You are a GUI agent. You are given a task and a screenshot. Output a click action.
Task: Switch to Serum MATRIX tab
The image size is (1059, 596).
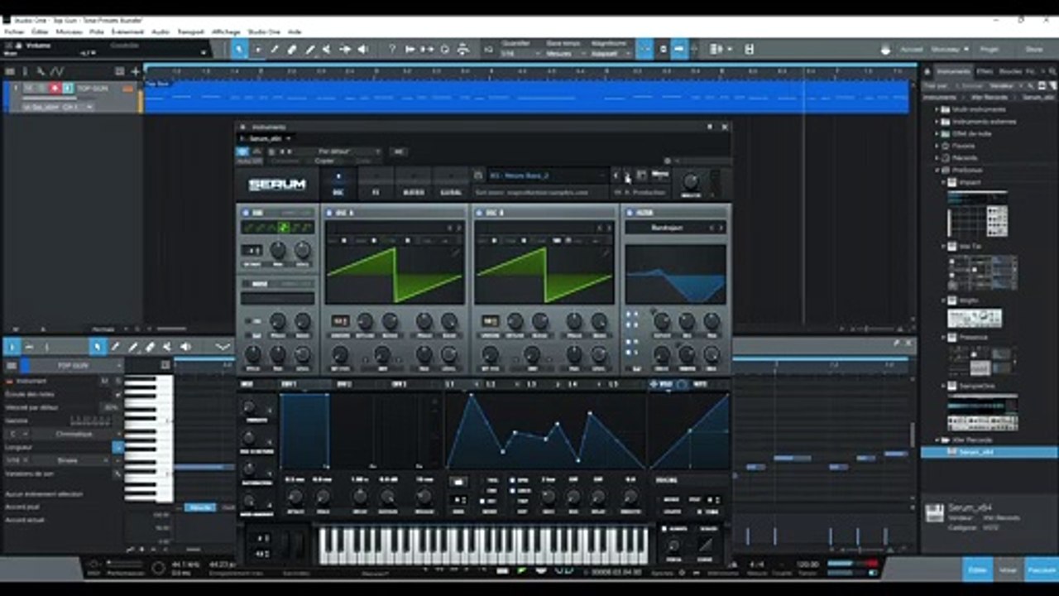pyautogui.click(x=414, y=184)
